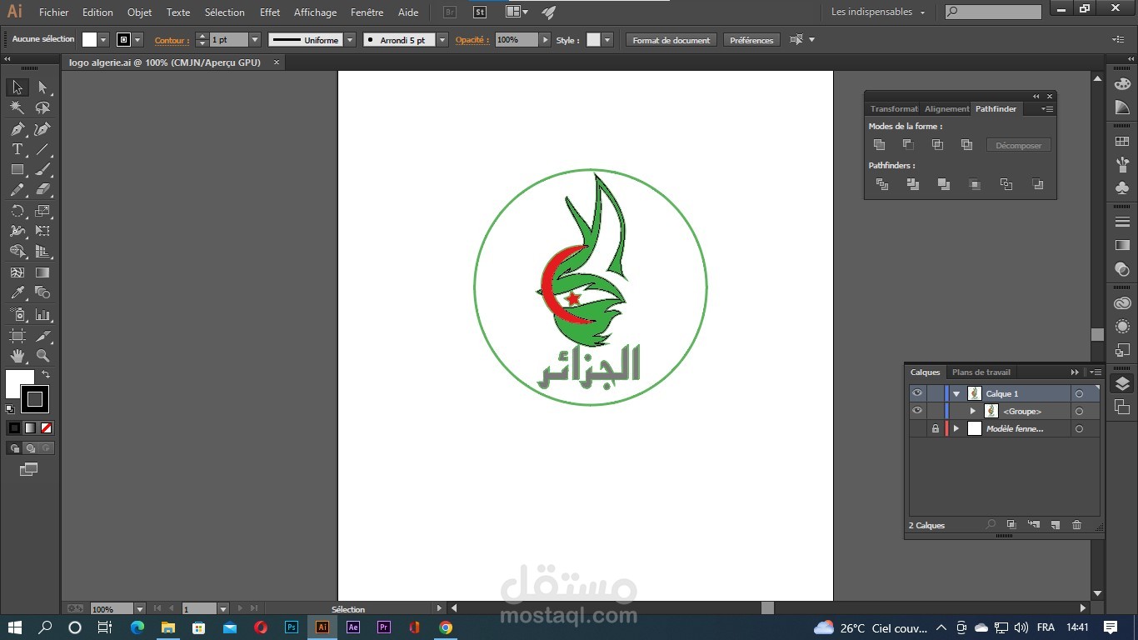Click the white Fill color swatch
1138x640 pixels.
click(x=19, y=384)
